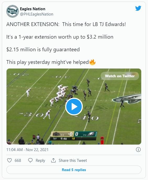Screen dimensions: 148x180
Task: Click the $2.15 million guaranteed line
Action: [43, 49]
